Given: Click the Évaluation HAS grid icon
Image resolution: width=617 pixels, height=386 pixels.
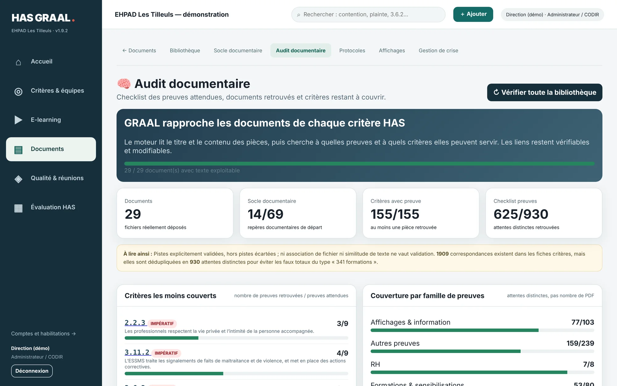Looking at the screenshot, I should pyautogui.click(x=18, y=208).
